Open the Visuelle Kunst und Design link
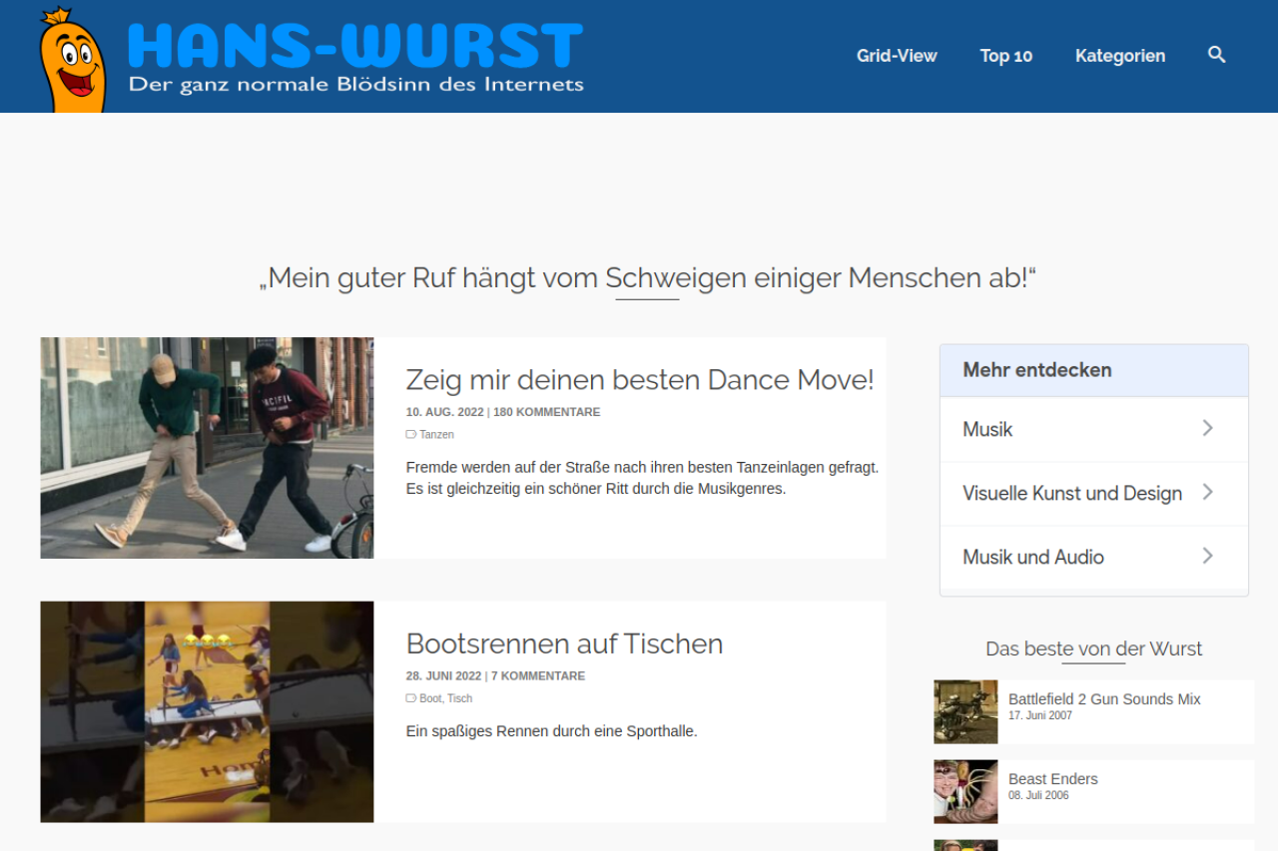1278x851 pixels. (x=1072, y=494)
